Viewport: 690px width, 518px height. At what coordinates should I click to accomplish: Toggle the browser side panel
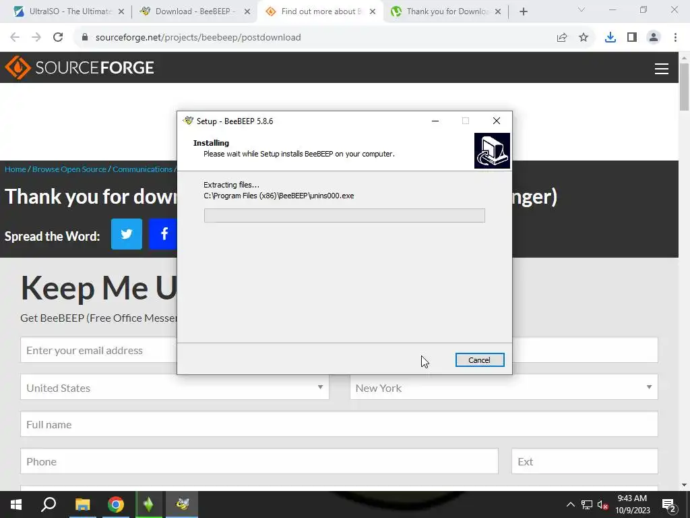(x=632, y=38)
